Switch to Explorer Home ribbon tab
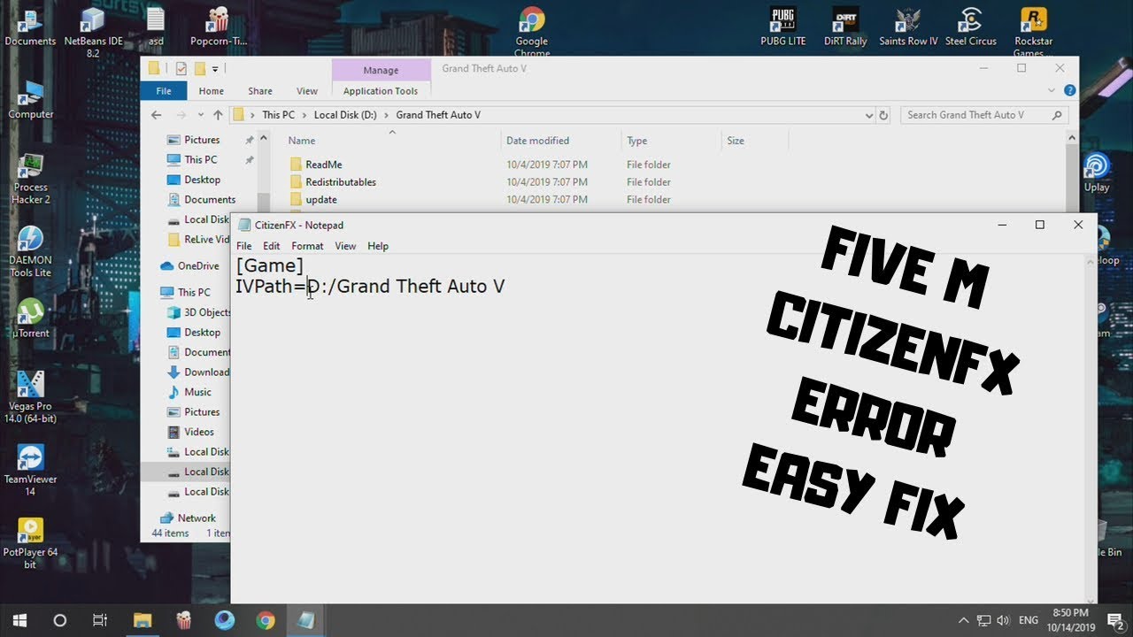Viewport: 1133px width, 637px height. pos(212,91)
